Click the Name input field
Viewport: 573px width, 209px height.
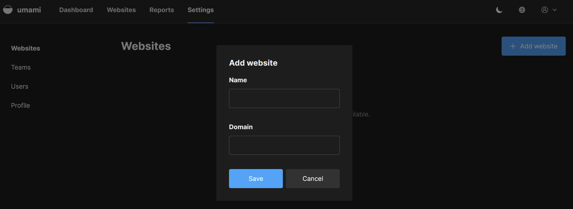point(284,98)
